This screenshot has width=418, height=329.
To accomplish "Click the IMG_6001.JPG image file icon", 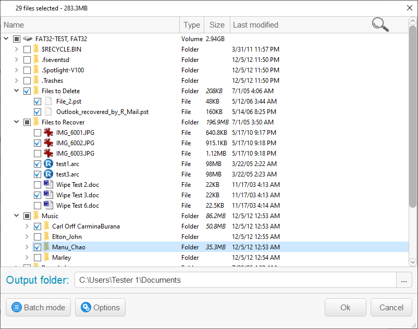I will (x=48, y=133).
